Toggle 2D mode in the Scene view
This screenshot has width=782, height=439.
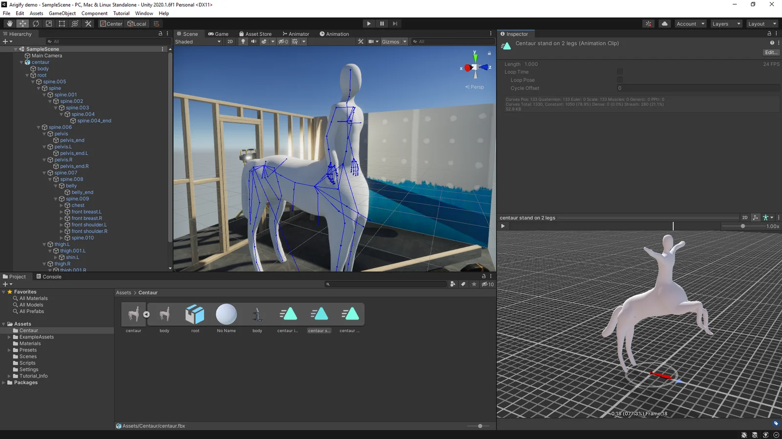pyautogui.click(x=230, y=41)
